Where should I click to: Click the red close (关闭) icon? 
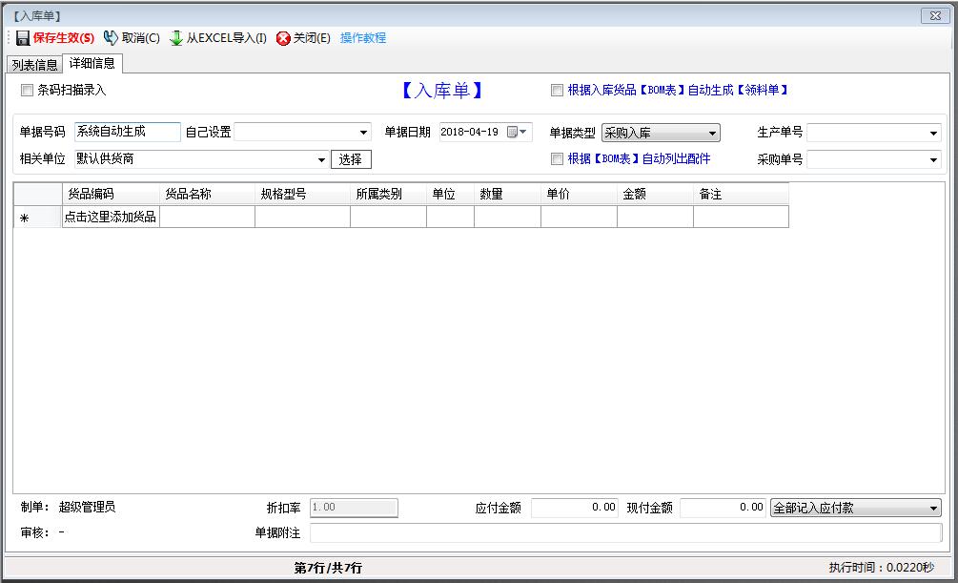tap(283, 38)
